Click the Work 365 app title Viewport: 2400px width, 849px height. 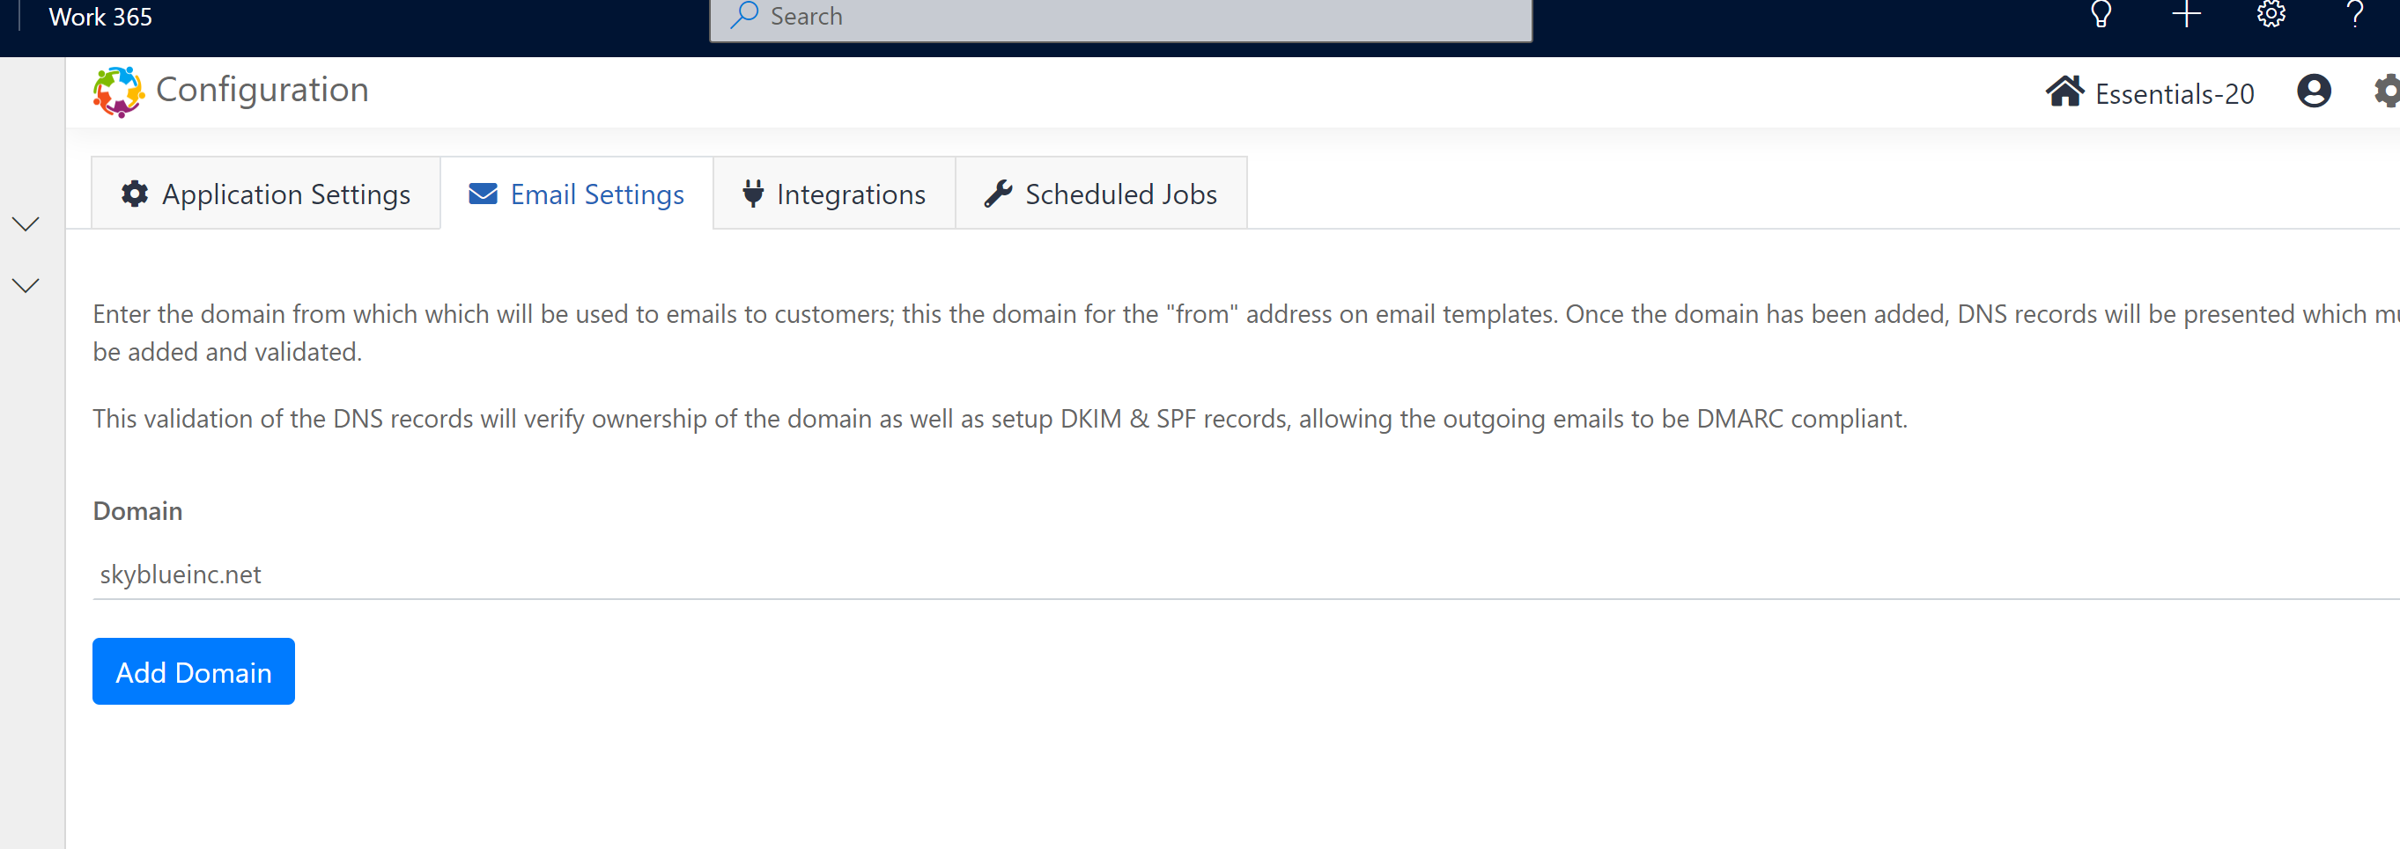[x=100, y=16]
